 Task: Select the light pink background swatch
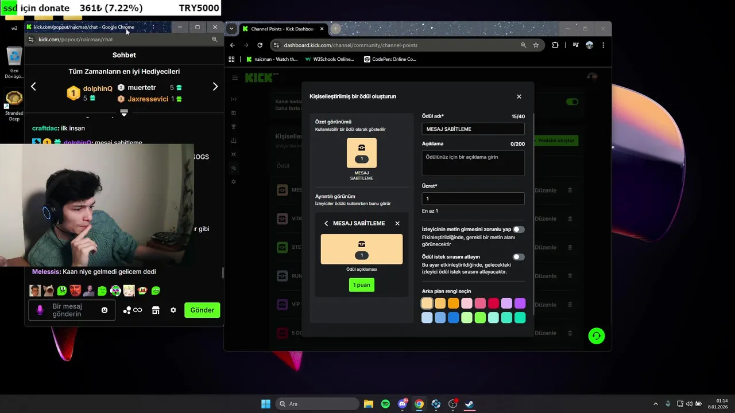click(467, 303)
